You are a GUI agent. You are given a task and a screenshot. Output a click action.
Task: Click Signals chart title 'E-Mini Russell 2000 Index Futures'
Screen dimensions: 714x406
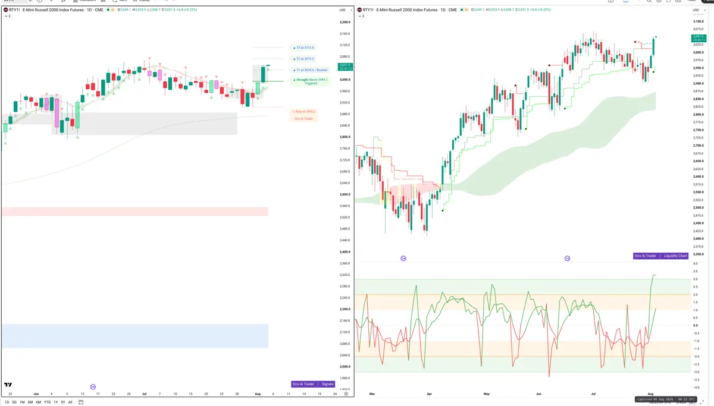tap(54, 10)
